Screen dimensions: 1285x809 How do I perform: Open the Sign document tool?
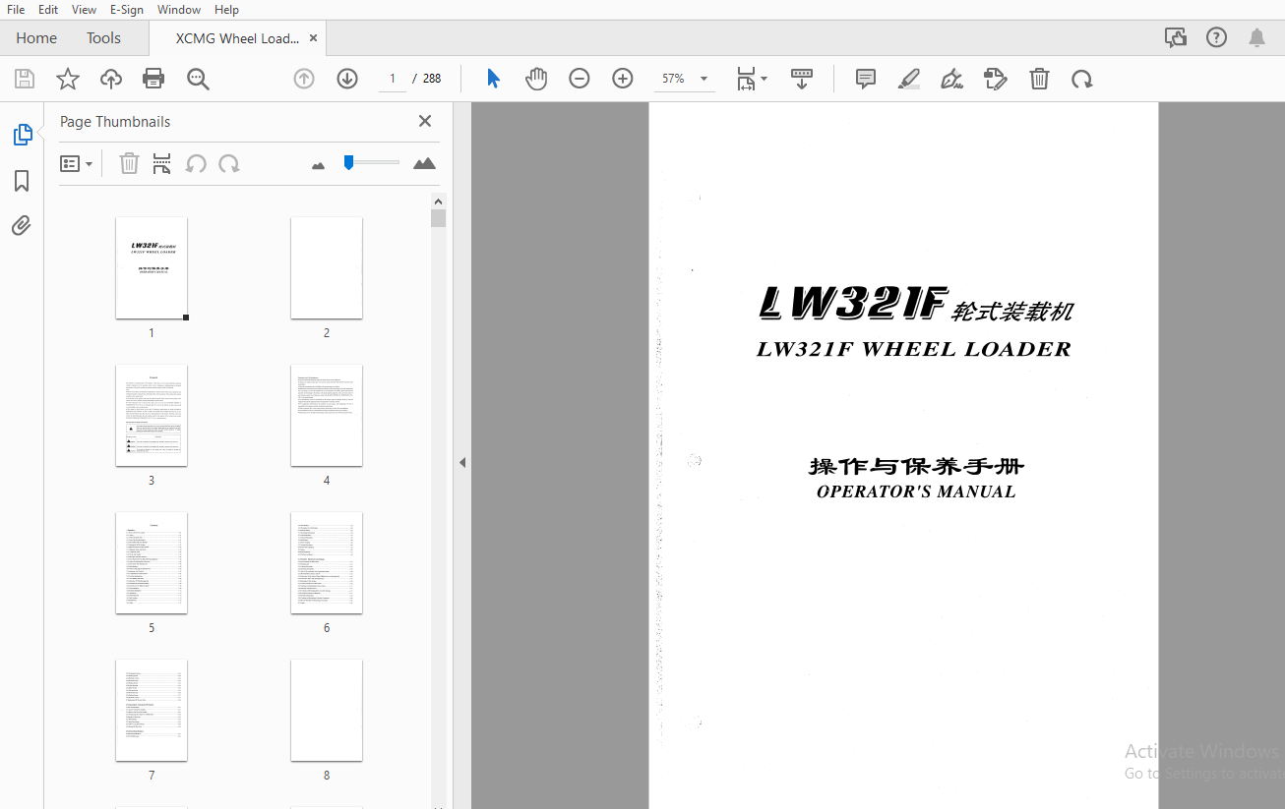tap(951, 79)
